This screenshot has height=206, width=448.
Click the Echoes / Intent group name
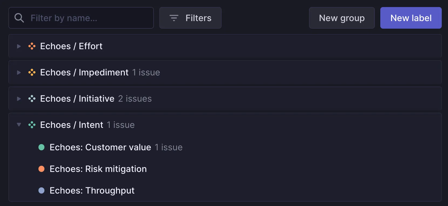point(72,125)
